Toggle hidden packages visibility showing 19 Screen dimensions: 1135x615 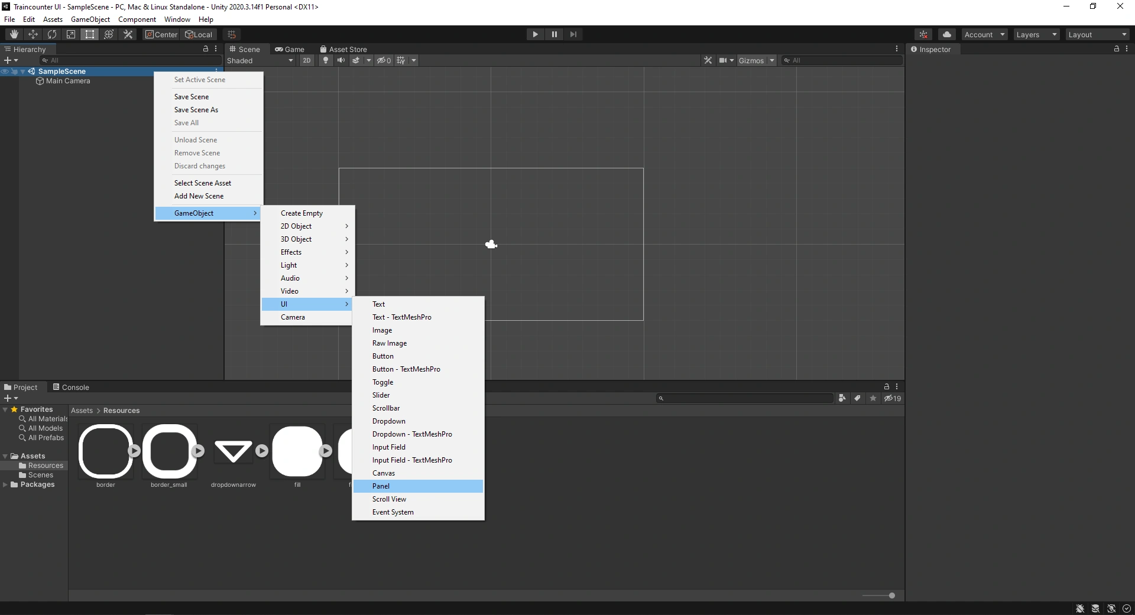tap(893, 398)
